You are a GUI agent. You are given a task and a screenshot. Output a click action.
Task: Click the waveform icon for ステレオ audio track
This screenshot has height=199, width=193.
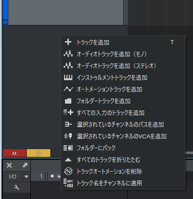[x=68, y=66]
